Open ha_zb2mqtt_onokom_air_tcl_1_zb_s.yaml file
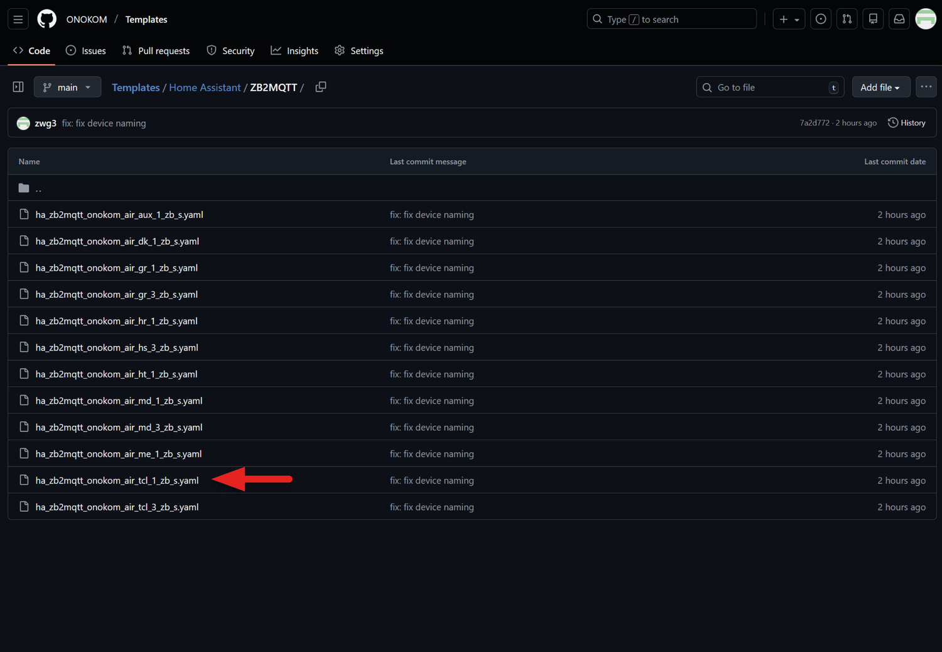The image size is (942, 652). pos(117,481)
